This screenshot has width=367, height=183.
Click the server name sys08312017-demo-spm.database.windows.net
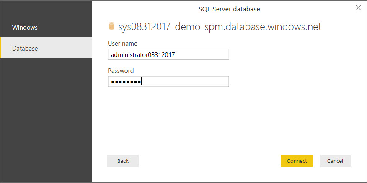[220, 27]
